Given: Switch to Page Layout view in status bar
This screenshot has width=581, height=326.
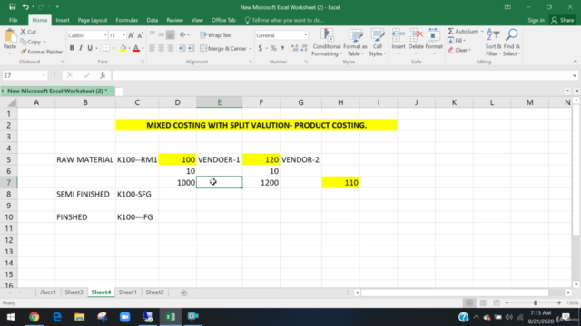Looking at the screenshot, I should [x=483, y=302].
